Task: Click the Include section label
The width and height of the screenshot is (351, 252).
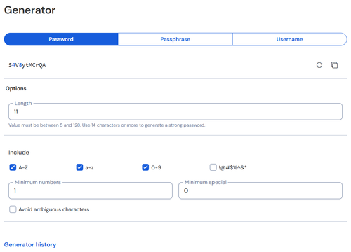Action: (x=19, y=153)
